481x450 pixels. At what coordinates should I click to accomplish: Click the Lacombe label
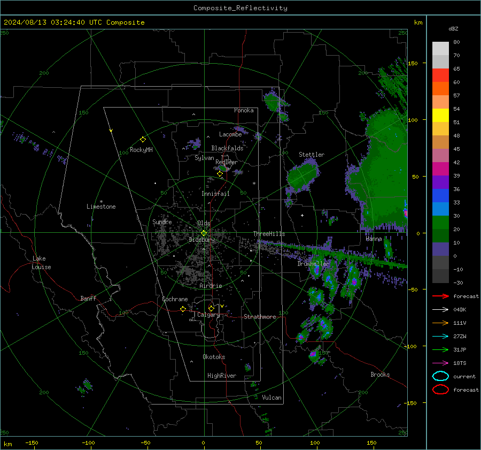point(230,134)
